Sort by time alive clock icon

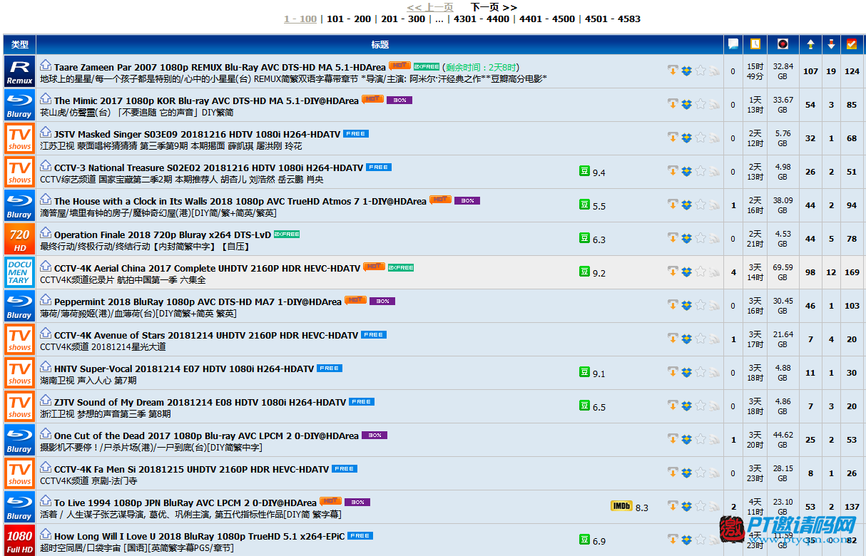755,44
